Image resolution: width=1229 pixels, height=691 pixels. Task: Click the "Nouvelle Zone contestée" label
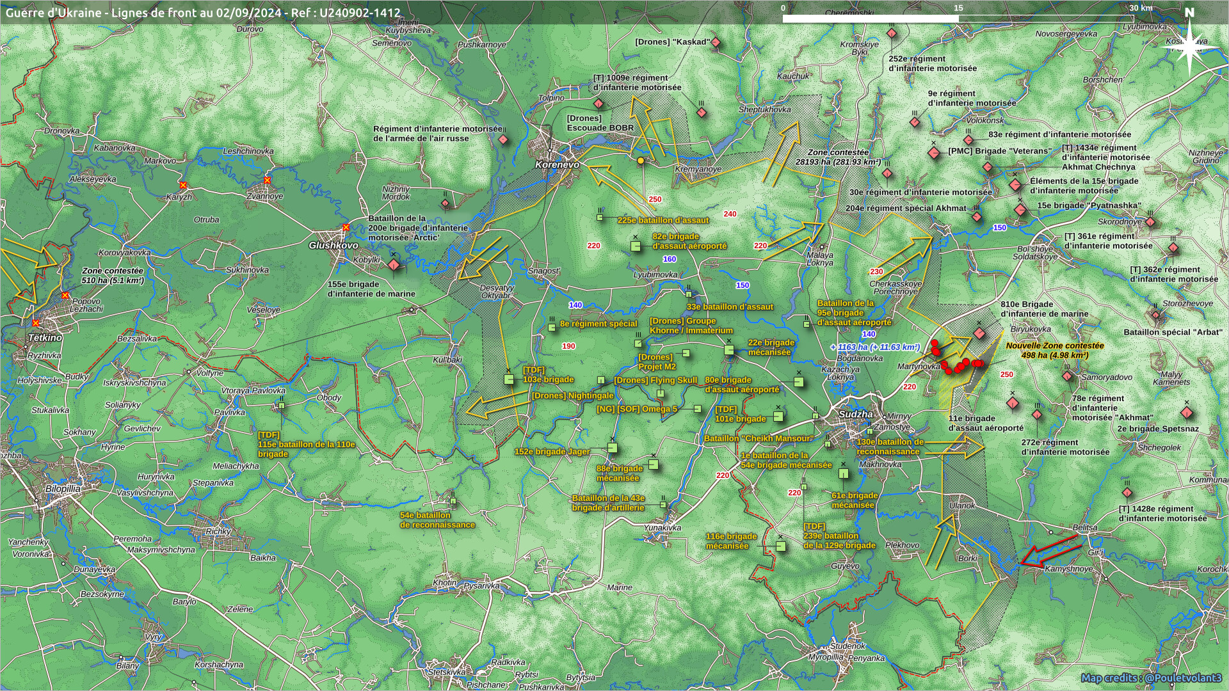point(1054,345)
